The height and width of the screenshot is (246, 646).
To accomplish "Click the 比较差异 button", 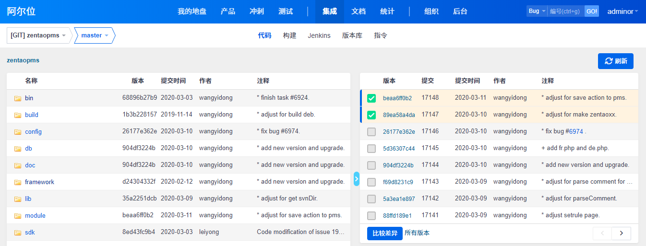I will (385, 234).
